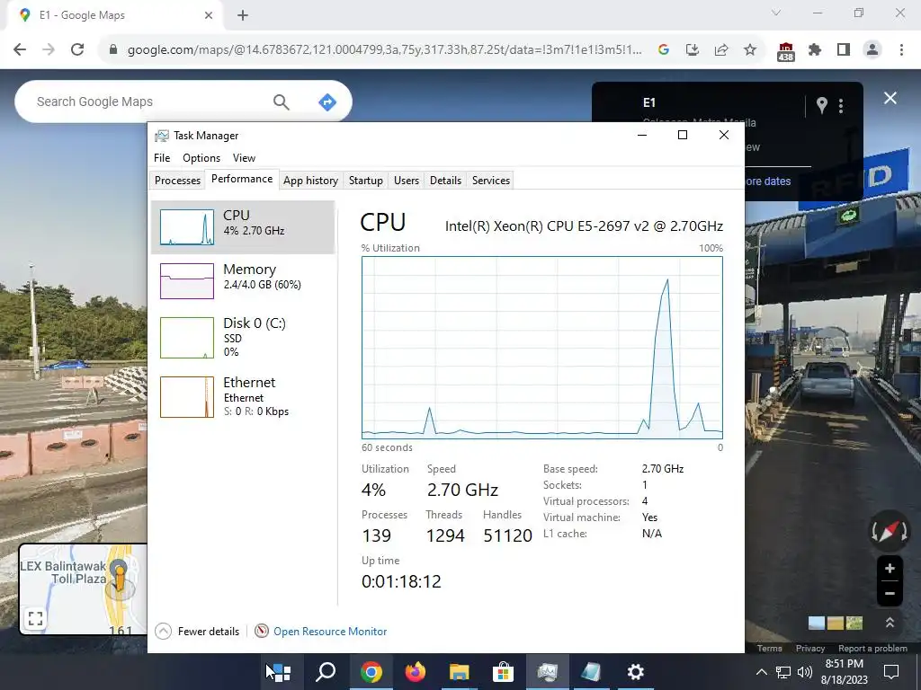
Task: Click the blue Directions icon
Action: (x=327, y=102)
